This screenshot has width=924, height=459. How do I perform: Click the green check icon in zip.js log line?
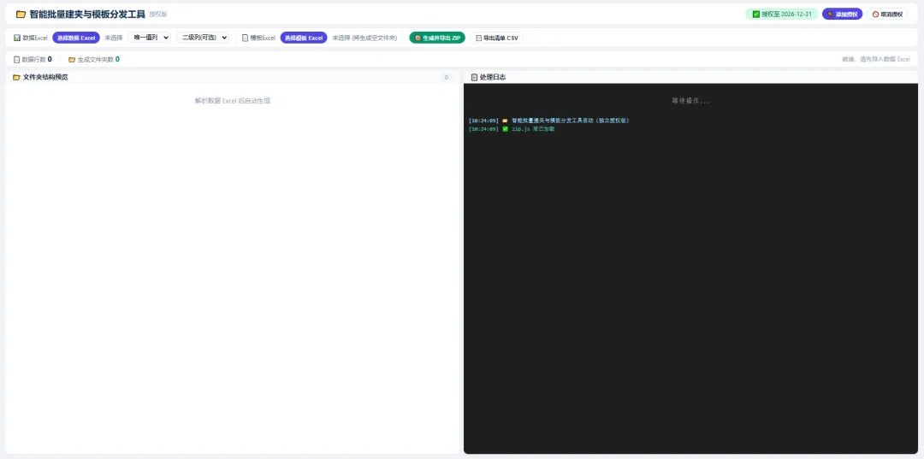point(505,129)
